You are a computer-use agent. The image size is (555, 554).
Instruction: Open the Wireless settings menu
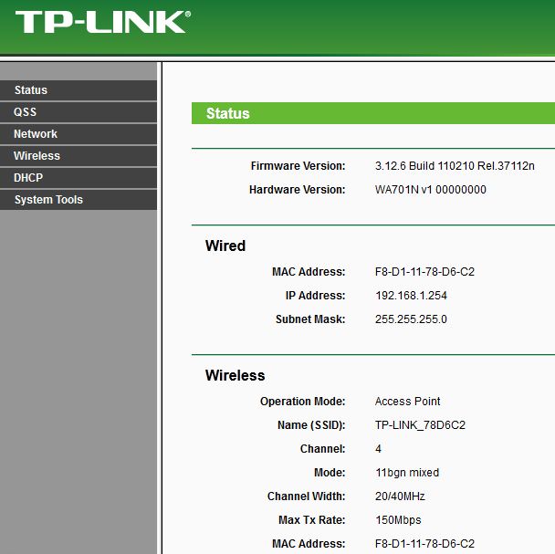pyautogui.click(x=79, y=156)
